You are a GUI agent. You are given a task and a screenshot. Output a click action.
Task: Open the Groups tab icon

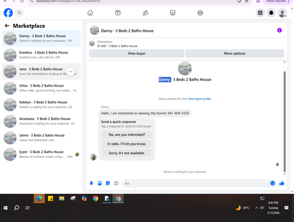point(200,13)
